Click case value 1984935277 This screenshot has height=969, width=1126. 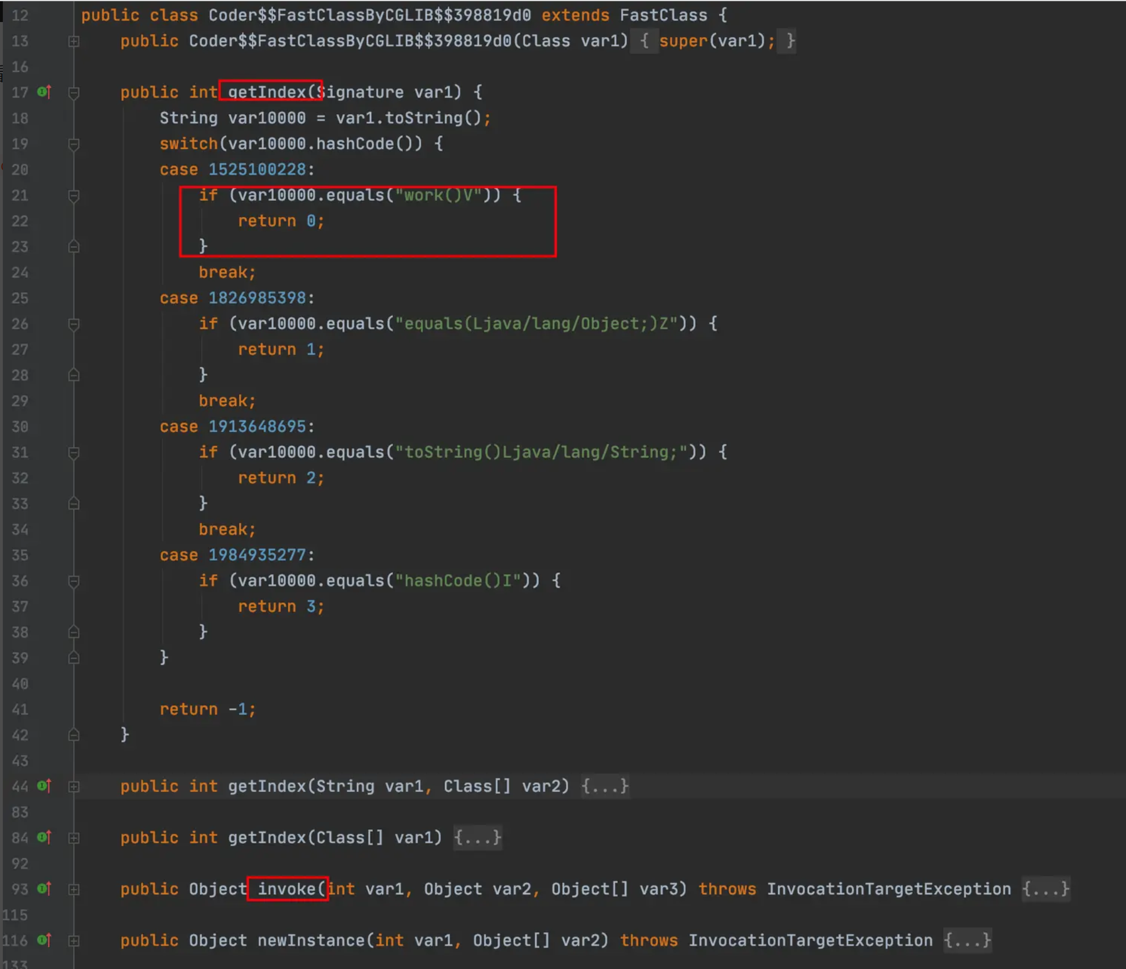[257, 555]
